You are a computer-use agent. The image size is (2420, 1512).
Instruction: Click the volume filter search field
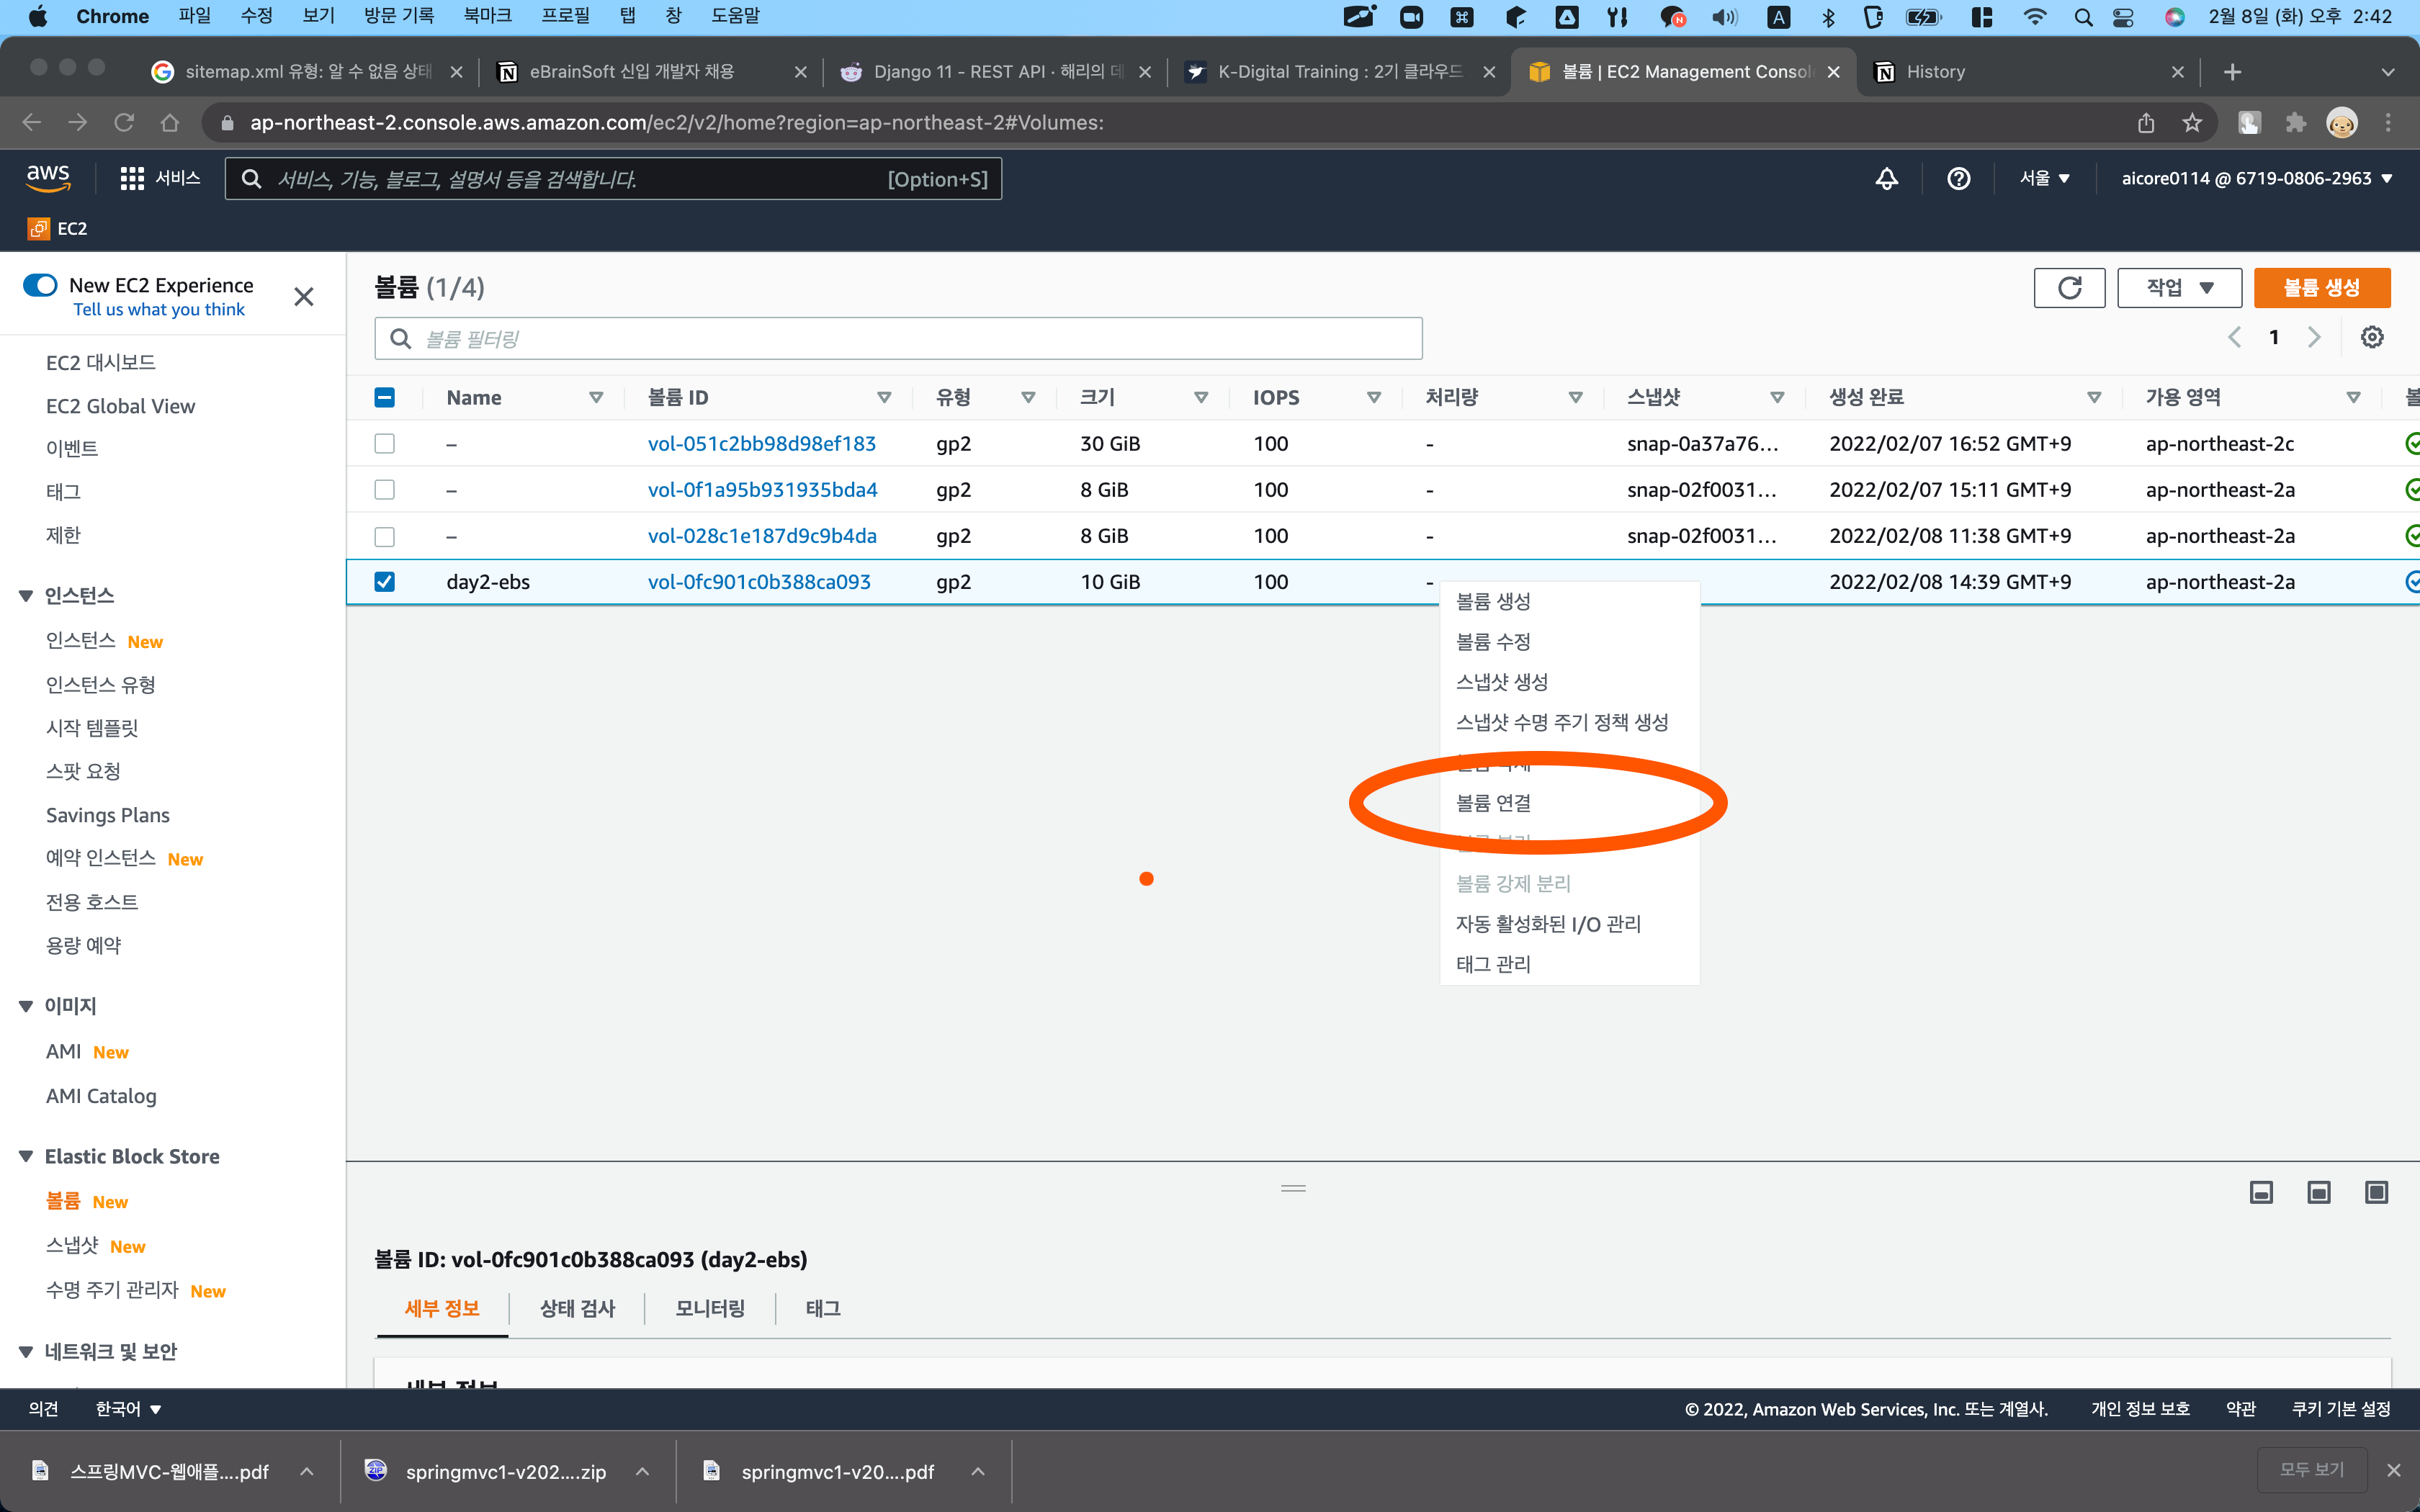897,337
